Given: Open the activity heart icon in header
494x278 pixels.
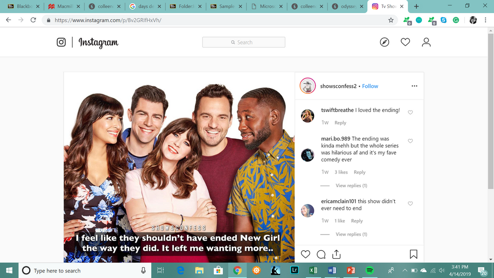Looking at the screenshot, I should (x=405, y=42).
